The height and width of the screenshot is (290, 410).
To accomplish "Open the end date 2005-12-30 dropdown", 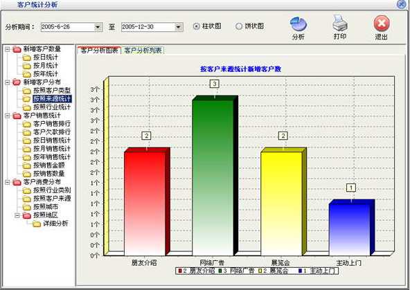I will (x=178, y=27).
